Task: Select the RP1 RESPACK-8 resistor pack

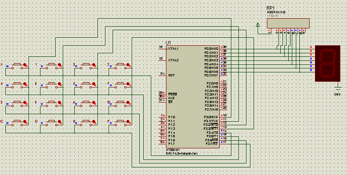Action: [x=288, y=23]
